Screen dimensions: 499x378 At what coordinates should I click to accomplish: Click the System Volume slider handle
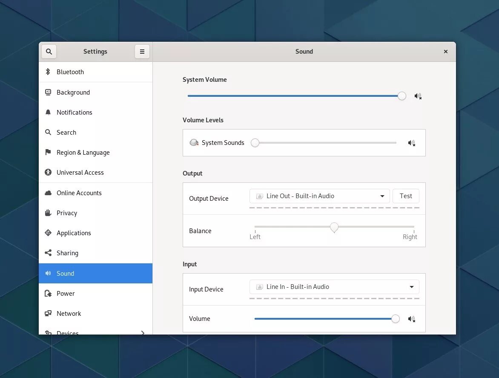pos(402,96)
